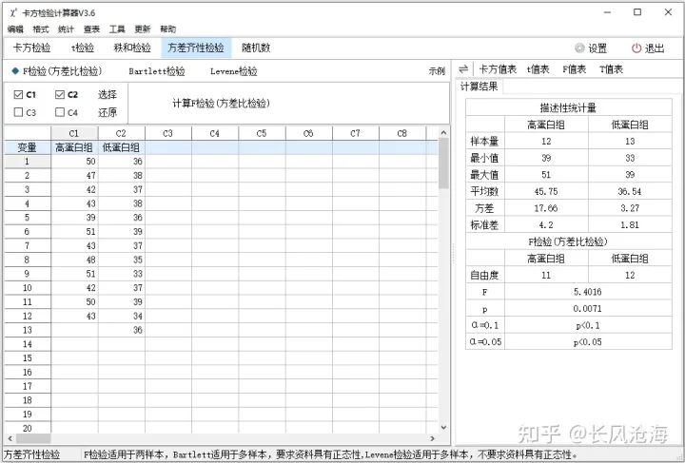This screenshot has height=463, width=685.
Task: Select the row 1 header
Action: 28,162
